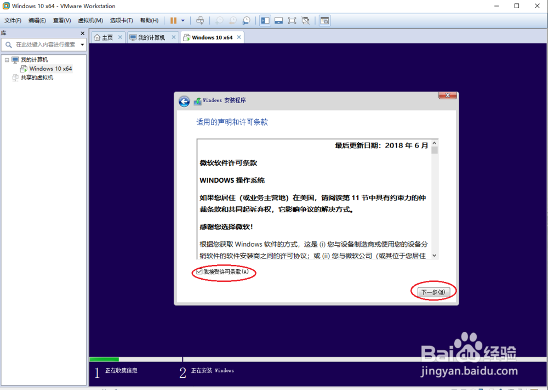548x390 pixels.
Task: Close the 主页 tab
Action: click(120, 37)
